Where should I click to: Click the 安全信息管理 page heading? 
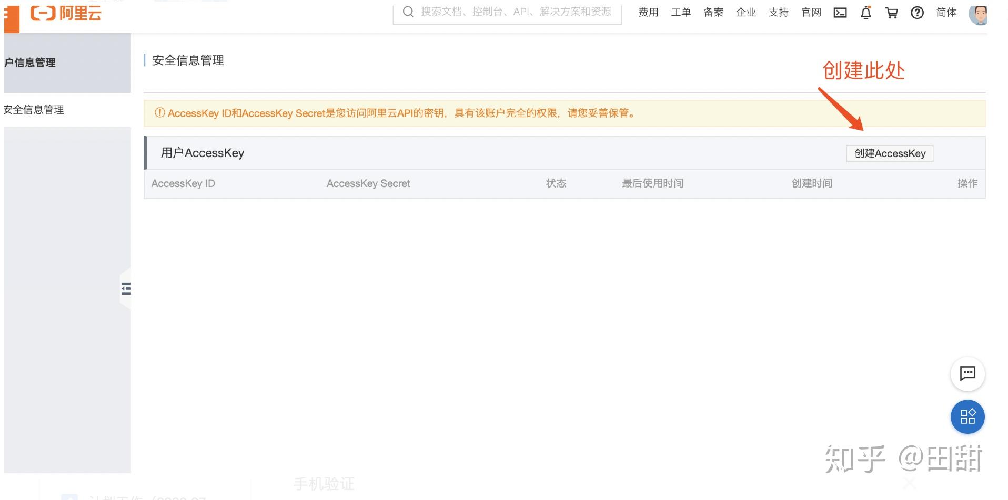click(188, 60)
